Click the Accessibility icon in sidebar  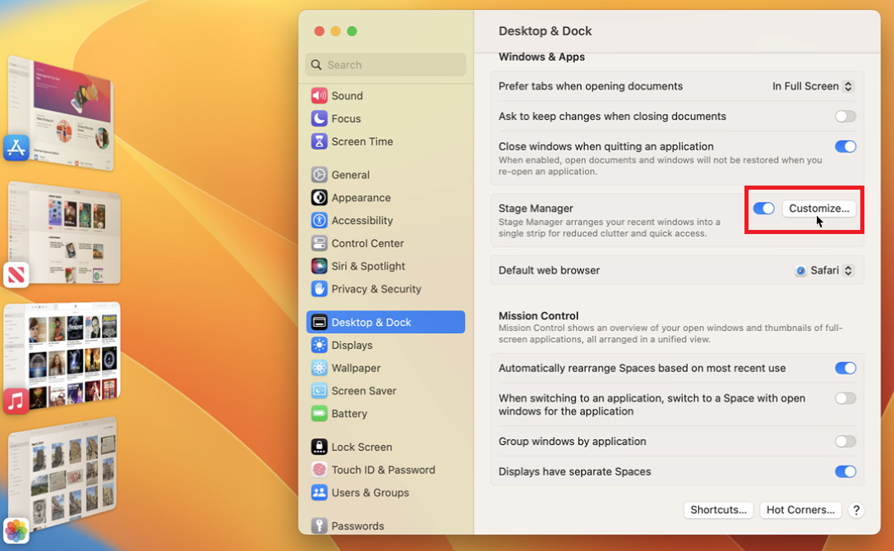tap(320, 220)
